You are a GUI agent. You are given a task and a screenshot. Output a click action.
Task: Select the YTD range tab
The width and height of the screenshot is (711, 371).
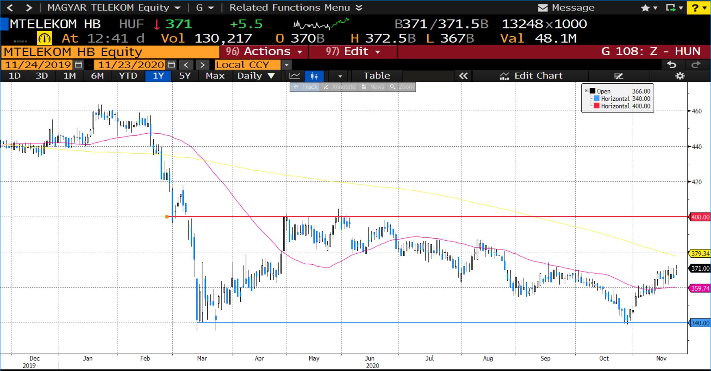point(128,76)
